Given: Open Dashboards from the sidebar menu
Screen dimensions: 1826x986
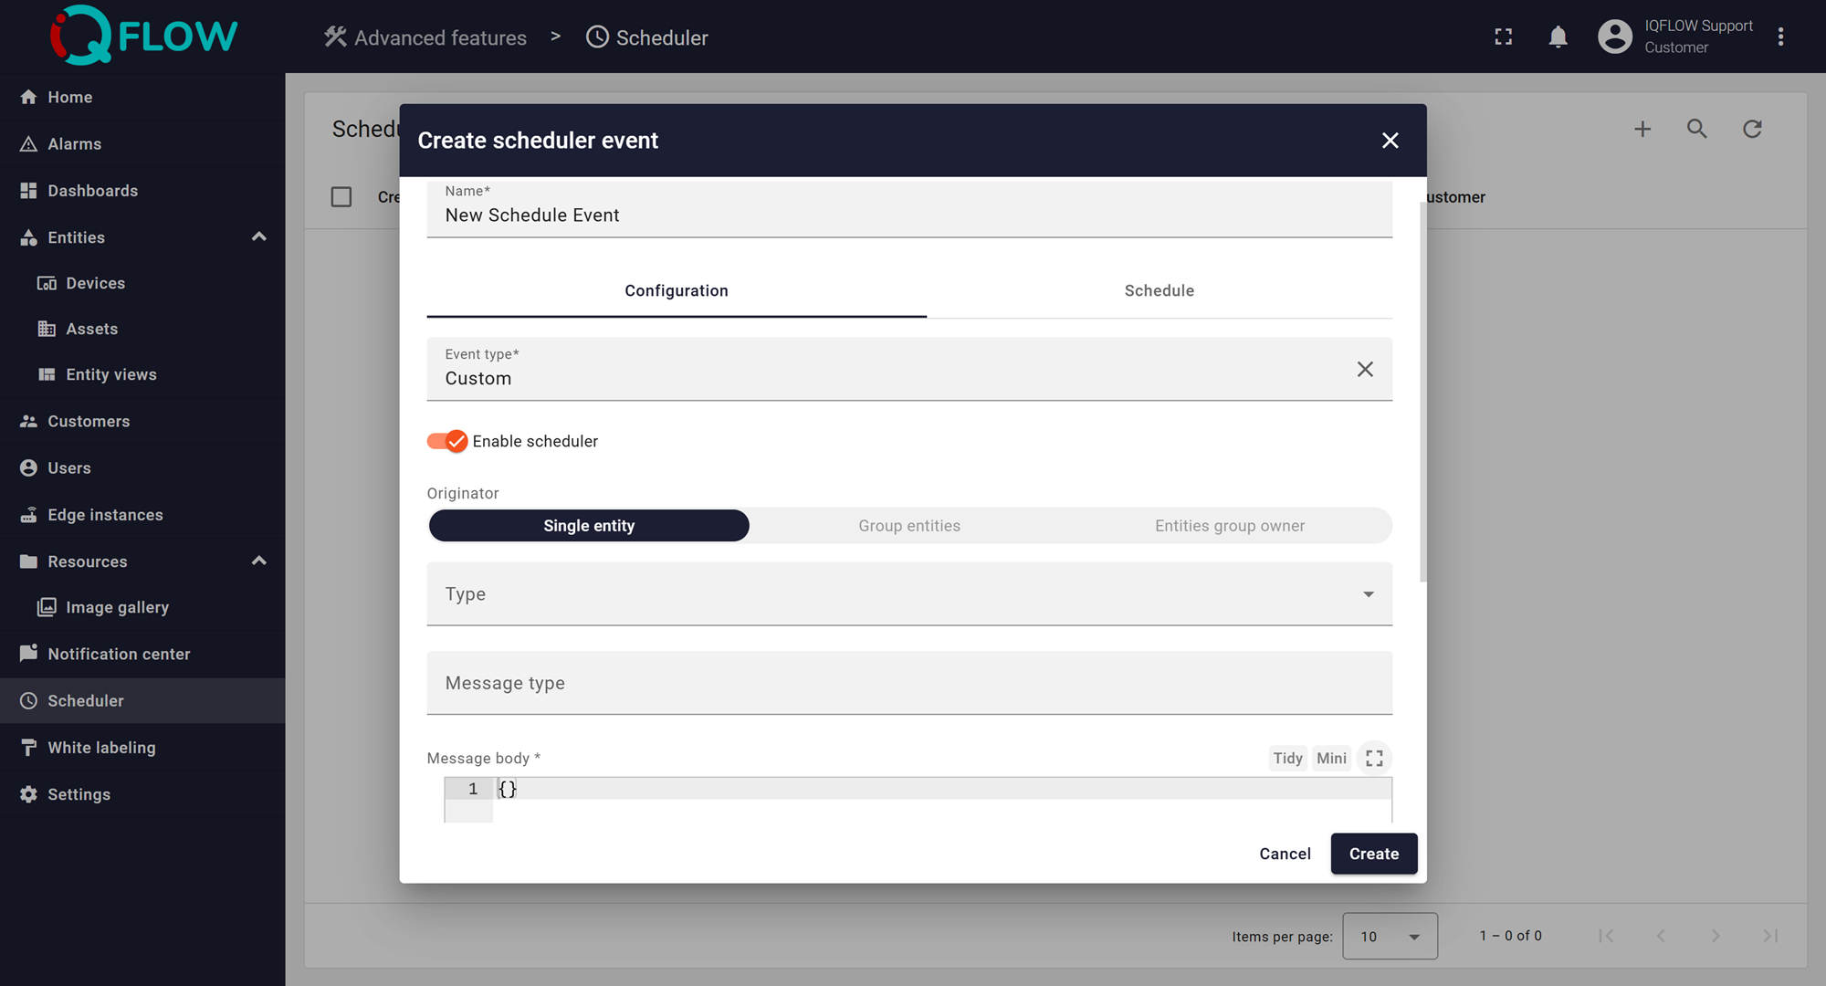Looking at the screenshot, I should (92, 191).
